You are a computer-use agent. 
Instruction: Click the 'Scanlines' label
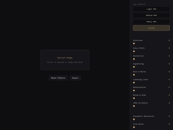click(138, 40)
